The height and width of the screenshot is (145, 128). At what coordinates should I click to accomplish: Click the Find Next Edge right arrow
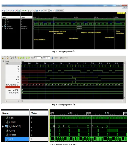point(29,58)
